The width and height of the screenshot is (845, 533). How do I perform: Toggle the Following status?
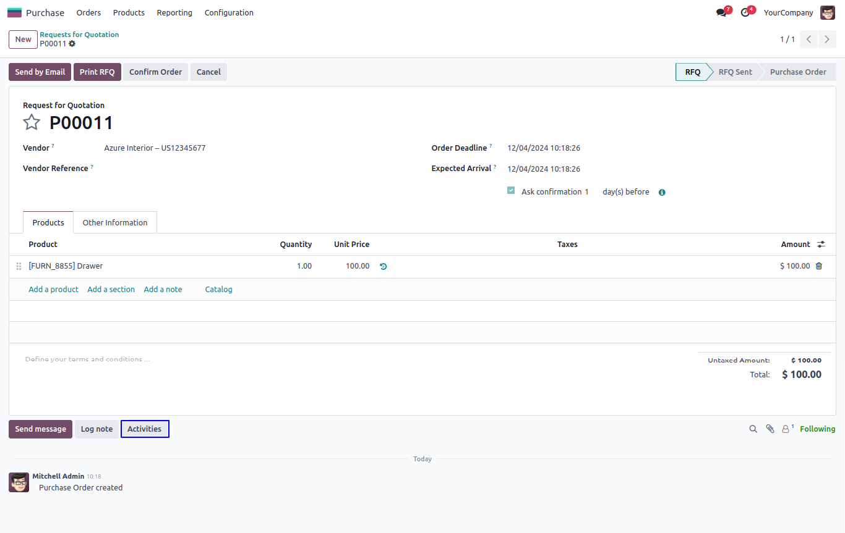click(x=817, y=429)
